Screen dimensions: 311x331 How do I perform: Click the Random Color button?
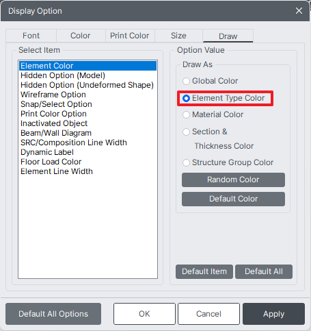[233, 180]
